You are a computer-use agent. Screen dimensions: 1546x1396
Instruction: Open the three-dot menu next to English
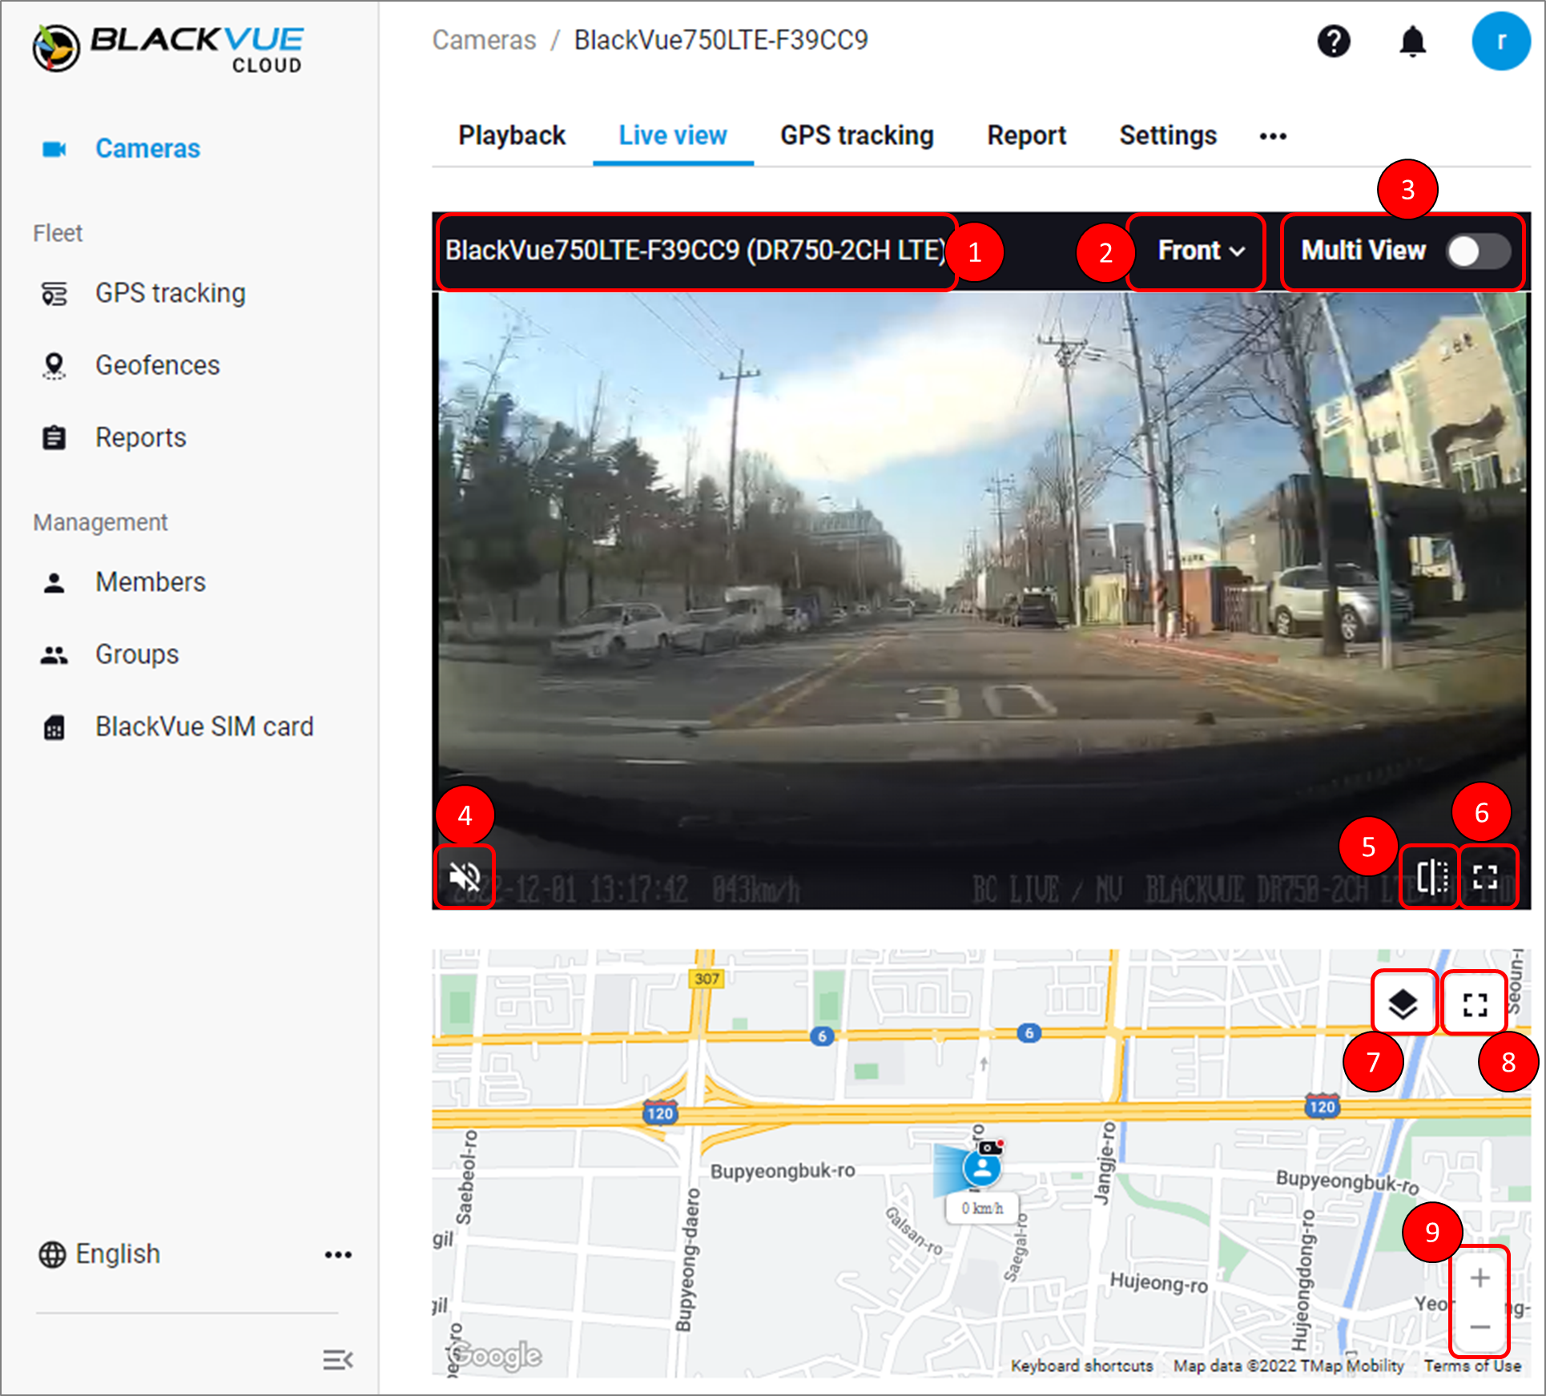pos(338,1255)
